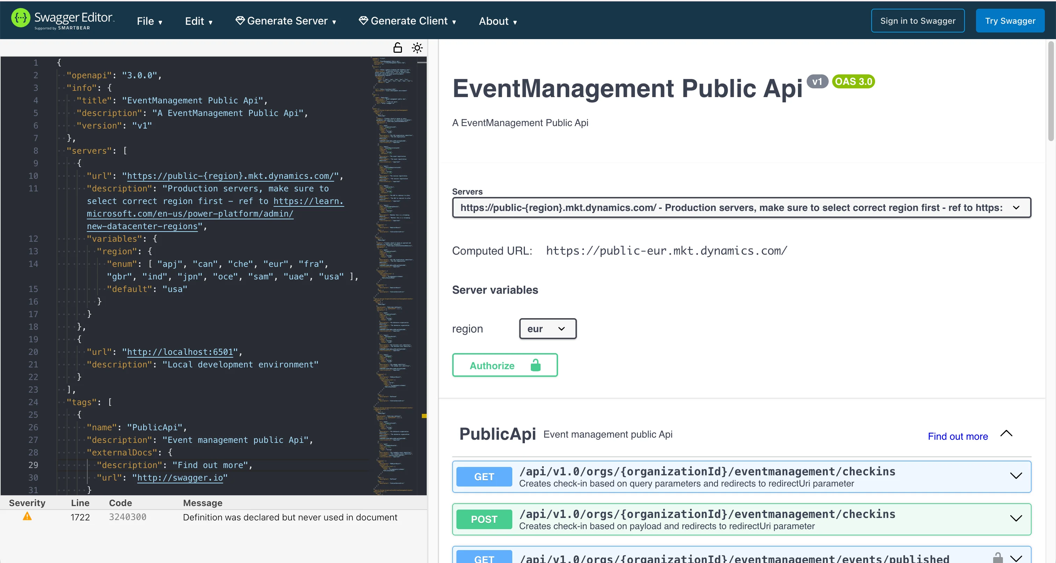Image resolution: width=1056 pixels, height=563 pixels.
Task: Click the yellow warning marker in overview ruler
Action: click(424, 416)
